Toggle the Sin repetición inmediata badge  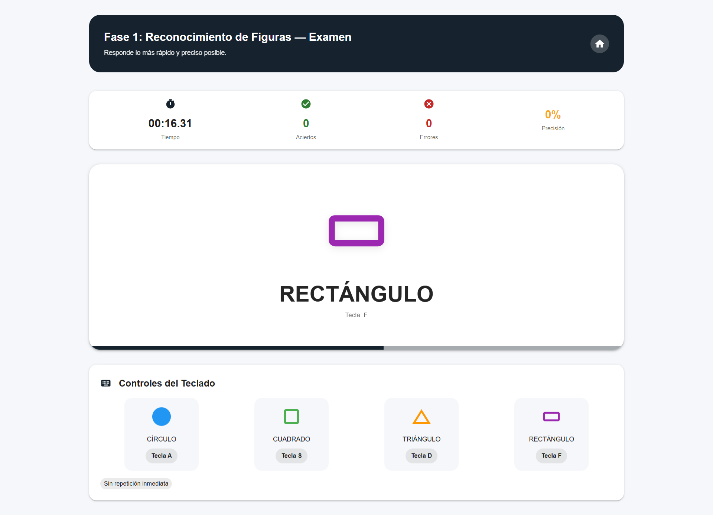pyautogui.click(x=136, y=483)
